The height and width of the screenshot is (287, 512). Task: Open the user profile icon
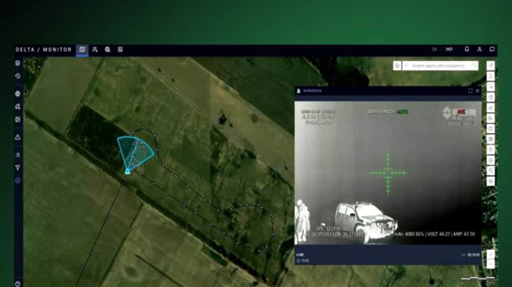pos(479,50)
